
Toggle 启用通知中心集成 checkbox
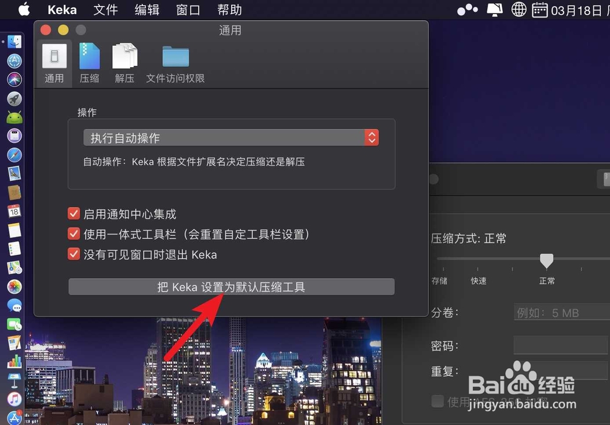pyautogui.click(x=74, y=213)
